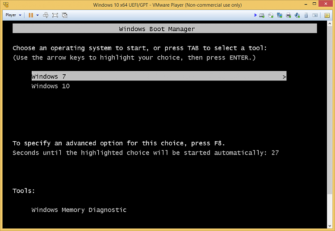The image size is (335, 231).
Task: Maximize the VMware Player window
Action: [x=314, y=4]
